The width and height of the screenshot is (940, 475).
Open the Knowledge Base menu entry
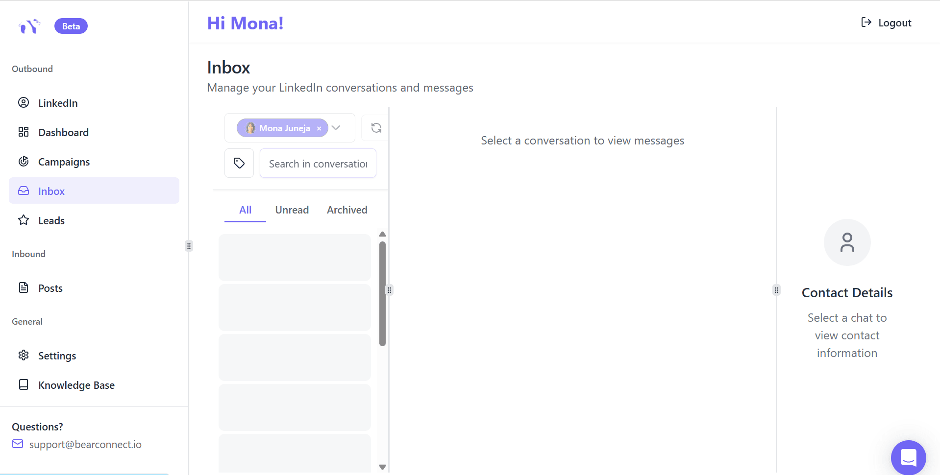(76, 385)
